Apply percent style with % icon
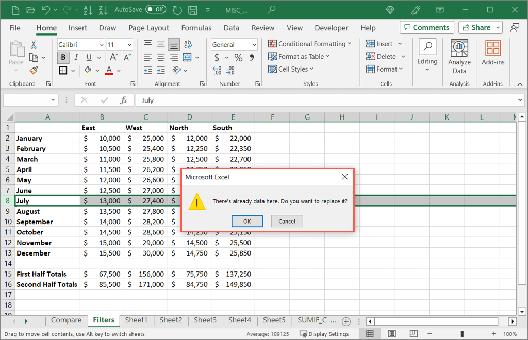This screenshot has height=340, width=528. pyautogui.click(x=238, y=57)
